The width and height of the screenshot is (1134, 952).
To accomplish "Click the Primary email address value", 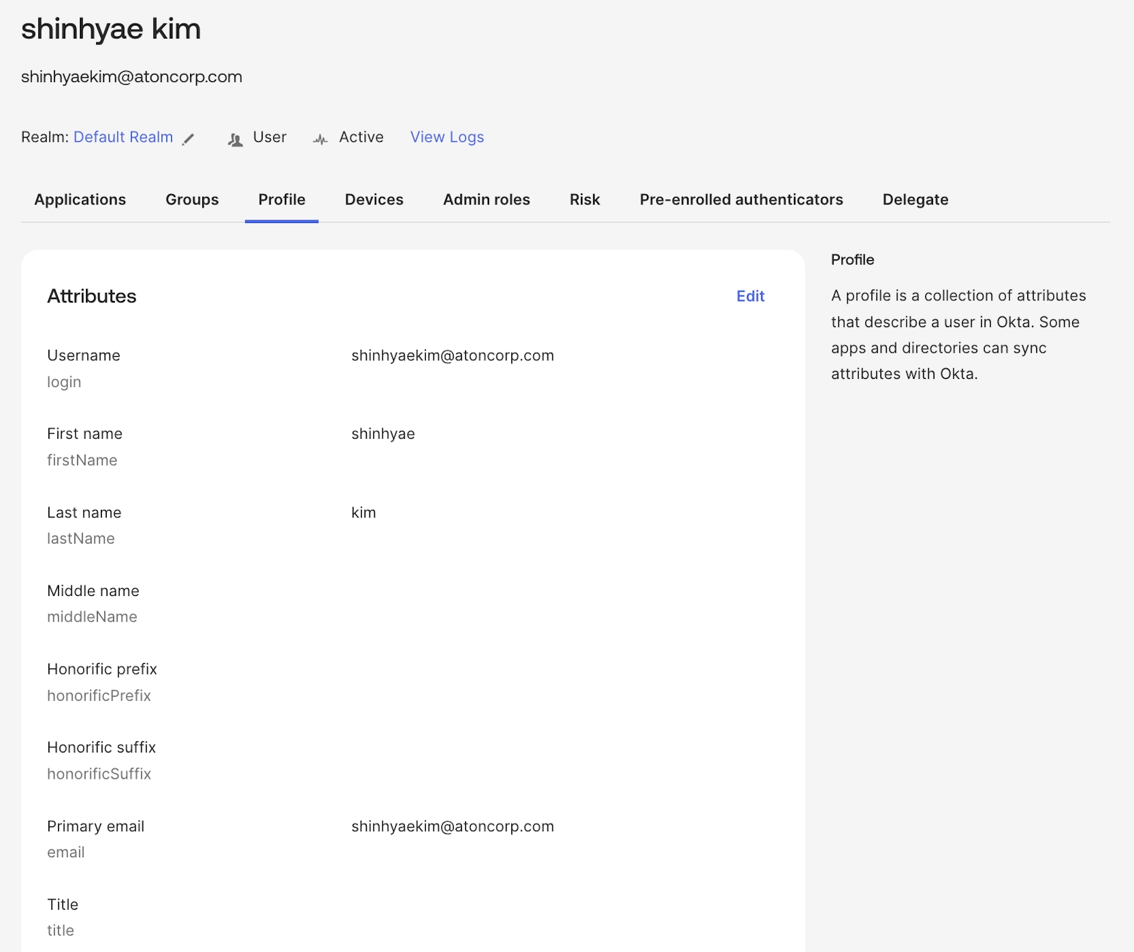I will [x=452, y=826].
